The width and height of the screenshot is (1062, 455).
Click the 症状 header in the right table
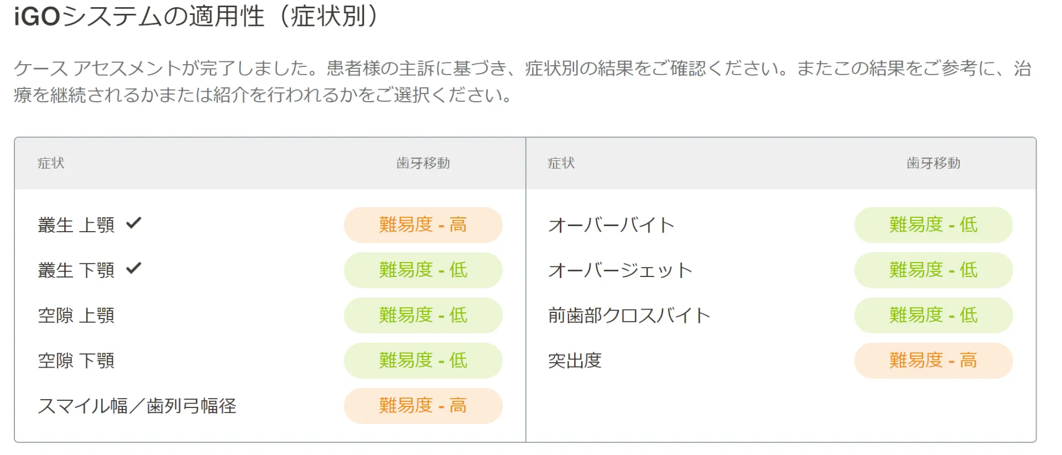pyautogui.click(x=561, y=163)
